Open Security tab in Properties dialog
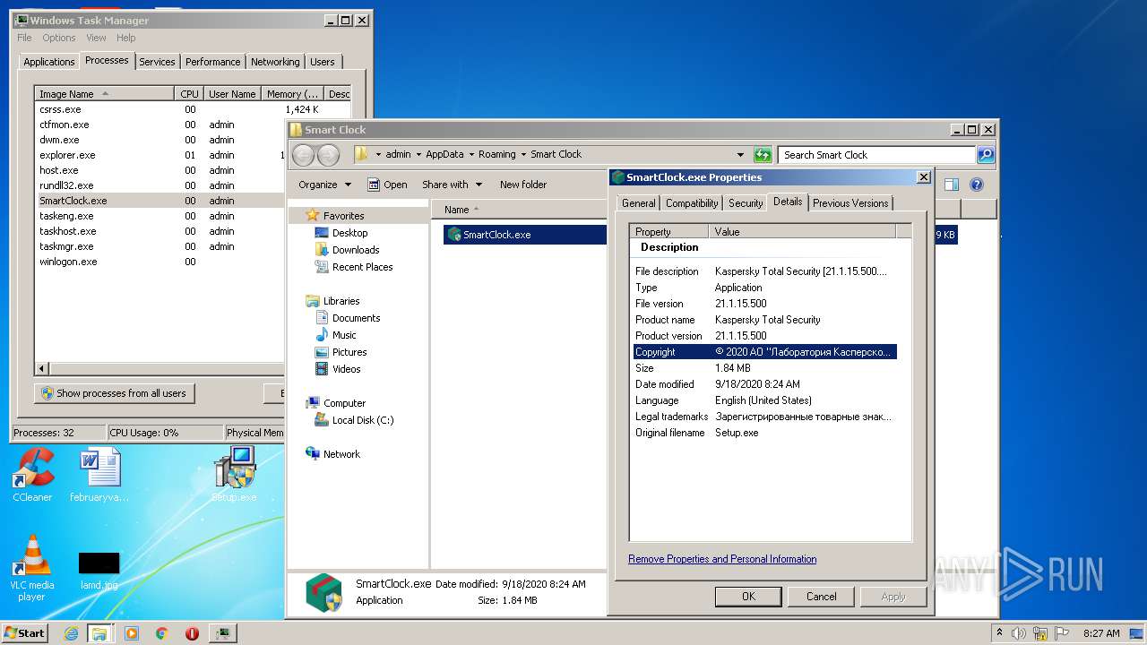1147x645 pixels. tap(746, 203)
